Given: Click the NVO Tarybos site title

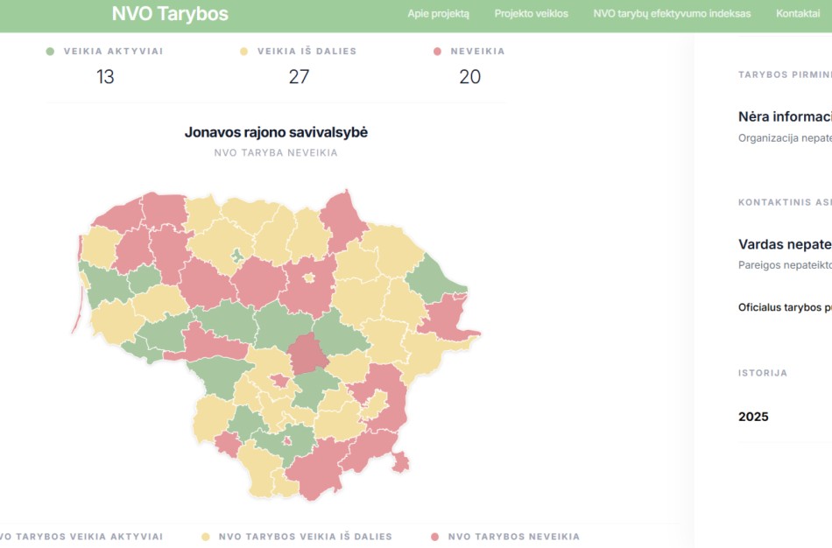Looking at the screenshot, I should pyautogui.click(x=168, y=14).
